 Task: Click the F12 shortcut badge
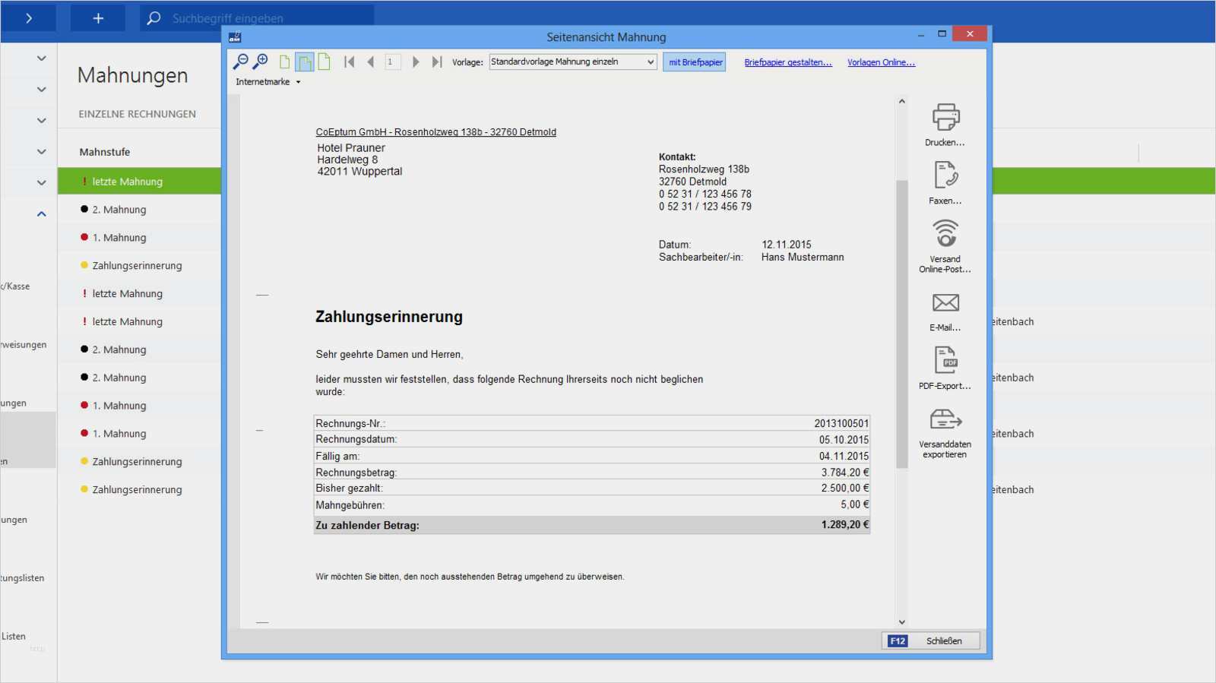[898, 641]
